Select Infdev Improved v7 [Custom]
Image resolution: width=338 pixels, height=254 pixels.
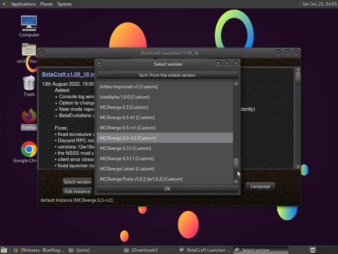[165, 87]
